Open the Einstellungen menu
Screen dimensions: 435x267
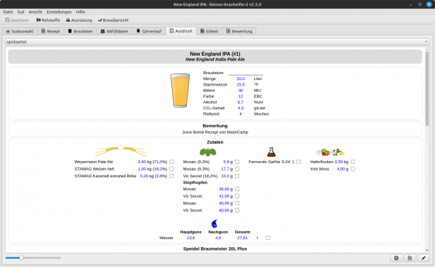click(x=59, y=12)
